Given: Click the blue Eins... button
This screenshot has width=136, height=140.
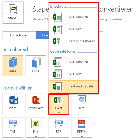Looking at the screenshot, I should tap(42, 35).
